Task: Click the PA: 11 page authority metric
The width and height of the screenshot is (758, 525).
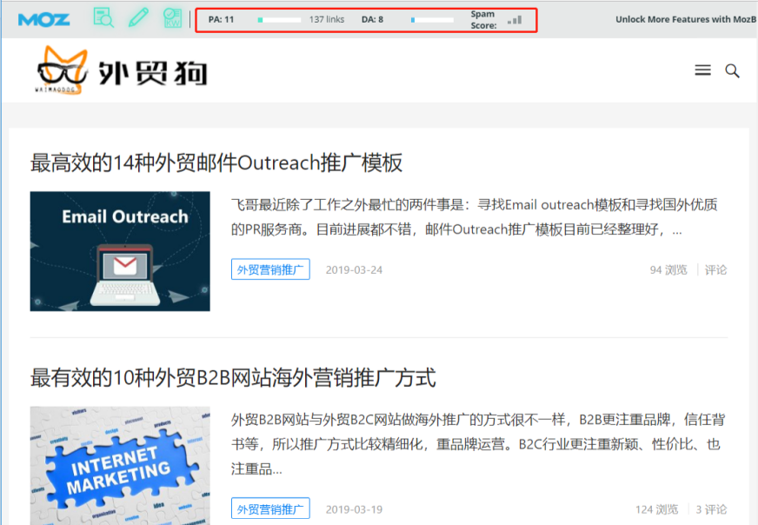Action: [x=221, y=19]
